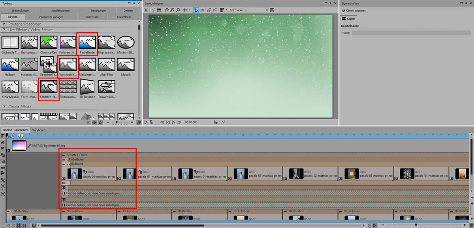The image size is (474, 228).
Task: Click the Kapitel button in Eigenschaften
Action: coord(349,19)
